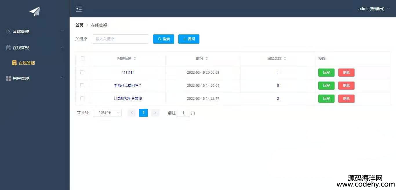Select 在线答疑 submenu item
This screenshot has height=190, width=396.
(x=35, y=63)
